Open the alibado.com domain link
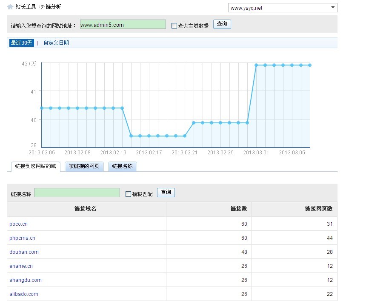This screenshot has height=301, width=389. coord(24,294)
